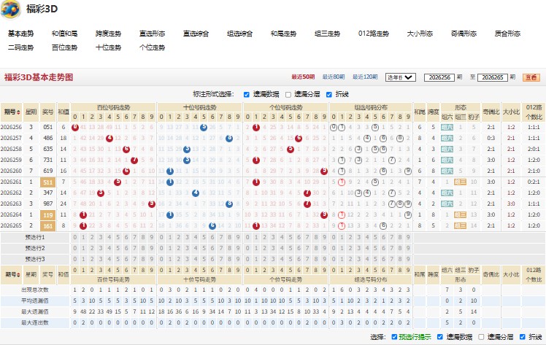Click the 福彩3D logo icon

(x=10, y=9)
